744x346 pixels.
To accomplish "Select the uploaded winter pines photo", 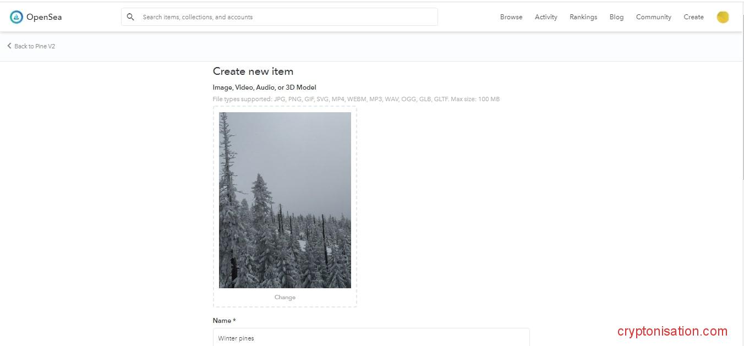I will (x=285, y=200).
